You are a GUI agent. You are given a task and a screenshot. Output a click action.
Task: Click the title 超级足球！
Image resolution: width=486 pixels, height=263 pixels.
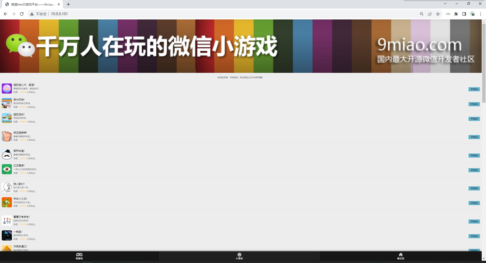tap(19, 115)
